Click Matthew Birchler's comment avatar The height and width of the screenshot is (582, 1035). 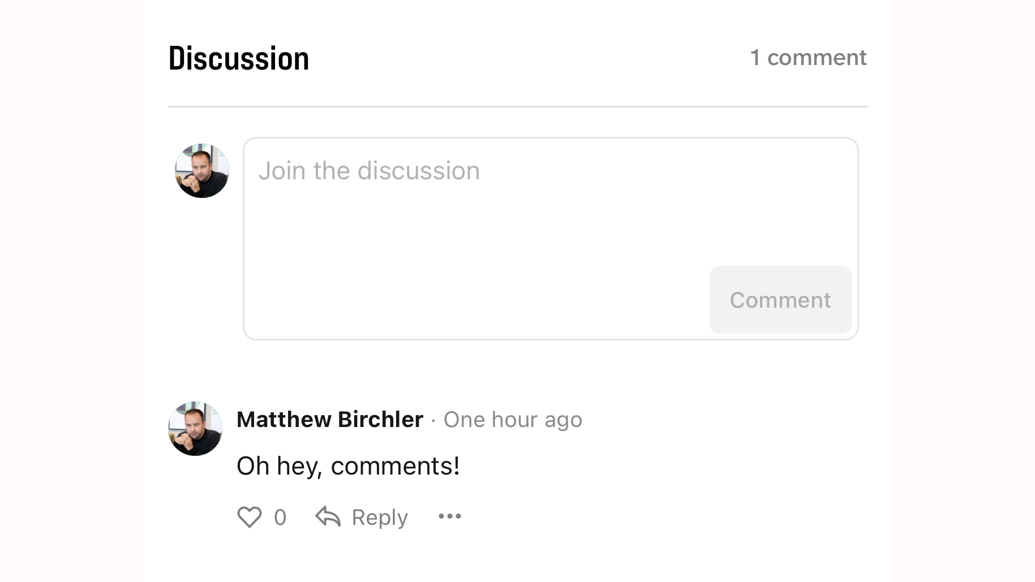click(195, 429)
